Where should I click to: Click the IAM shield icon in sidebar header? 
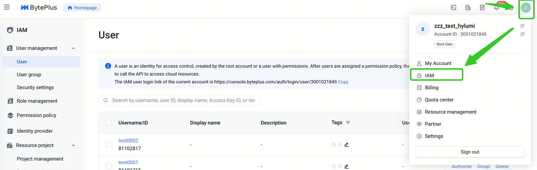point(10,30)
